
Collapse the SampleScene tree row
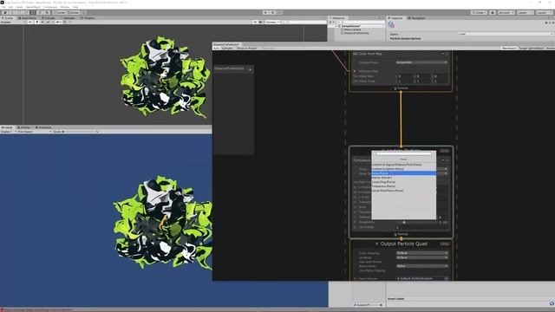336,26
